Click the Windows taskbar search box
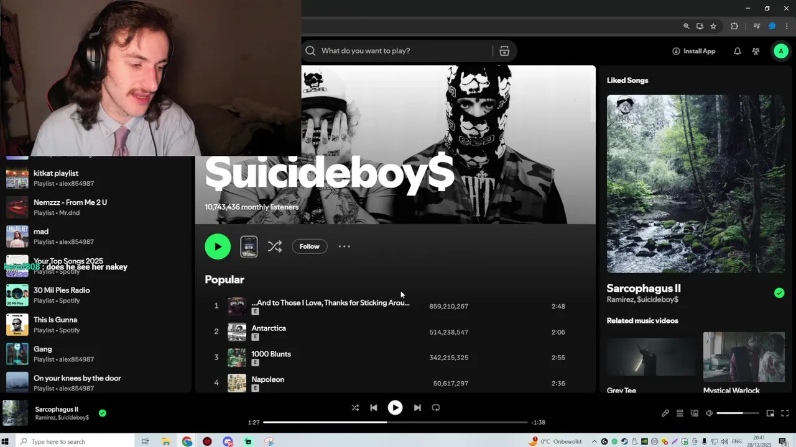The width and height of the screenshot is (796, 447). 75,441
